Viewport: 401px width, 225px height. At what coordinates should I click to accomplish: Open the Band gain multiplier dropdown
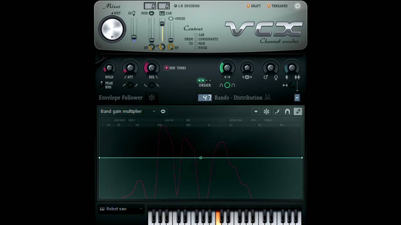(x=154, y=111)
